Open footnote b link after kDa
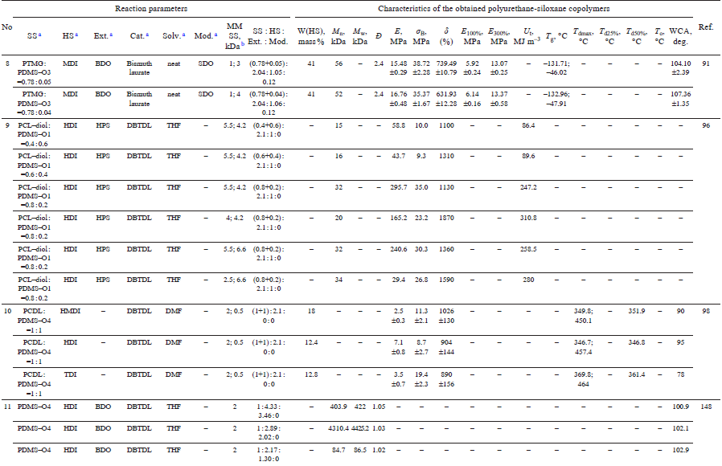Viewport: 722px width, 466px height. pos(243,45)
